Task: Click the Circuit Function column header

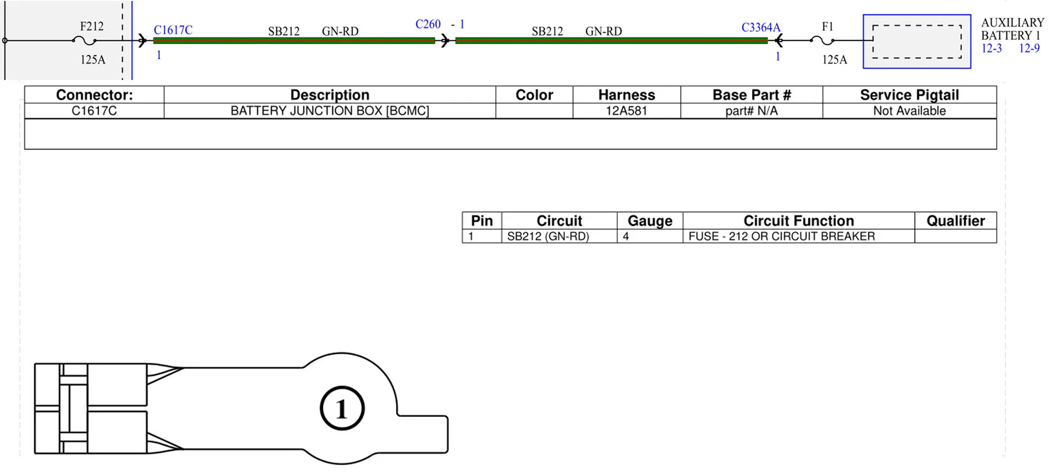Action: 798,221
